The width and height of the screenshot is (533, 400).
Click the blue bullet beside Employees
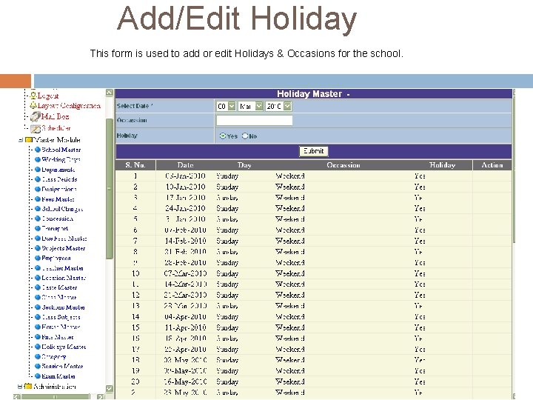tap(38, 259)
